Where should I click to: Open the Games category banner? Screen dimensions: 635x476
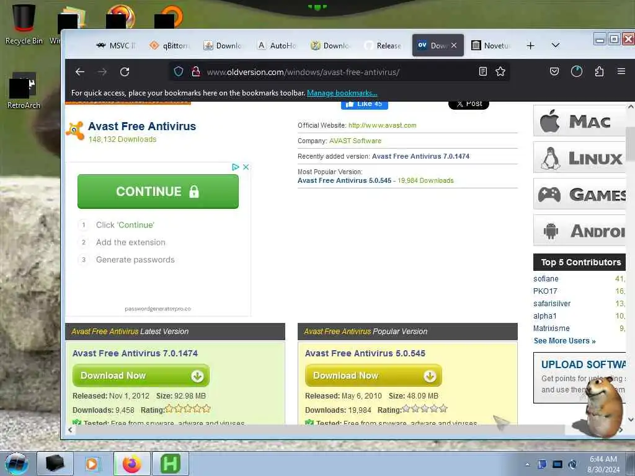(580, 194)
